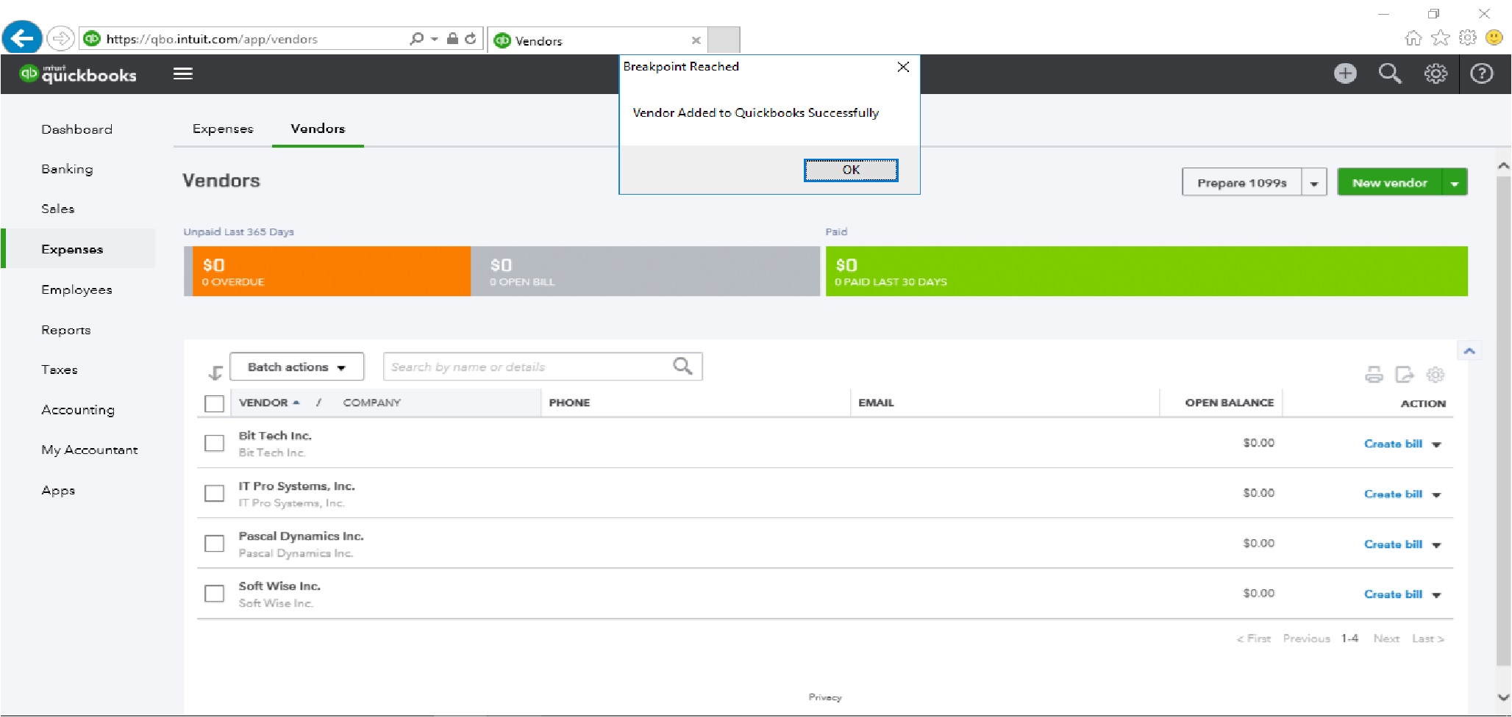The height and width of the screenshot is (717, 1512).
Task: Click the Prepare 1099s button
Action: (x=1242, y=183)
